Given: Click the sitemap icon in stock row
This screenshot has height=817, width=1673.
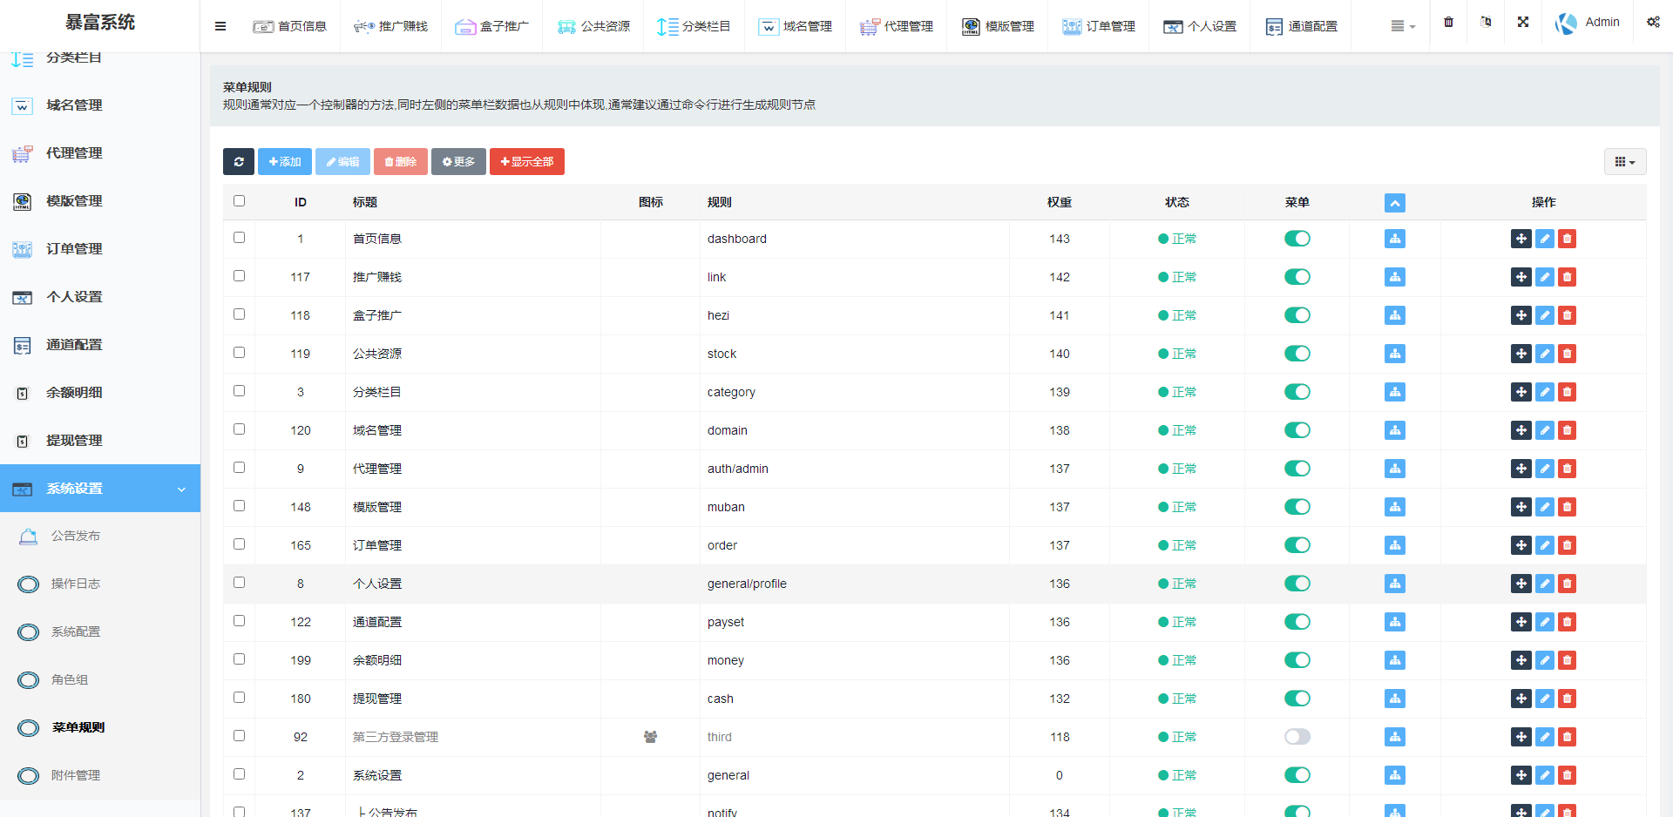Looking at the screenshot, I should (x=1394, y=354).
